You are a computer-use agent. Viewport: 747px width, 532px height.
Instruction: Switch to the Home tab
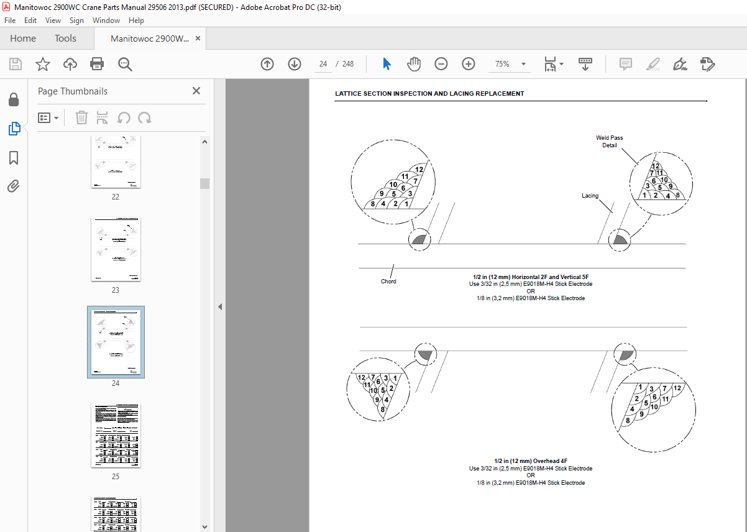(23, 39)
